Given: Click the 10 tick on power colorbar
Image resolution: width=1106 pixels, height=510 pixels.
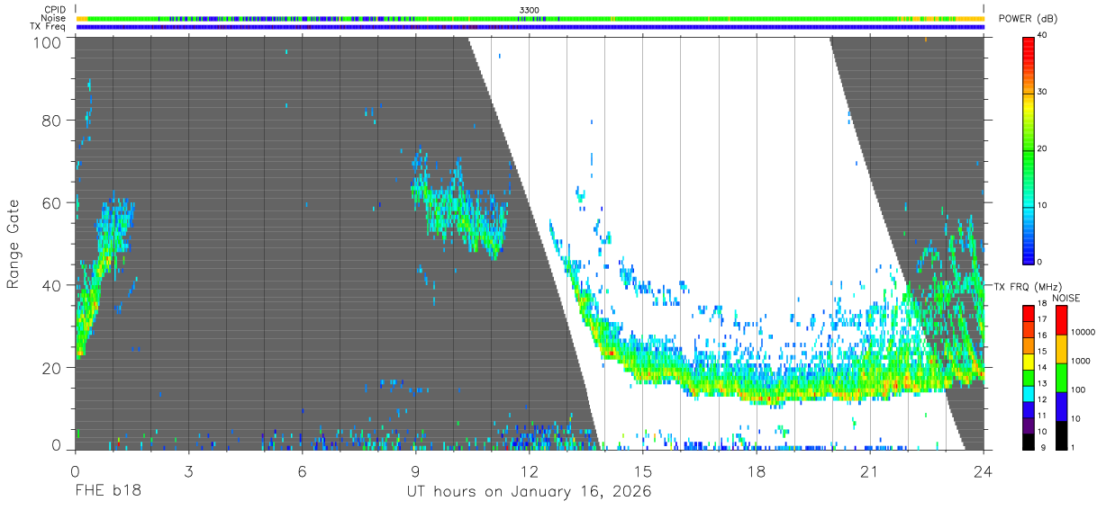Looking at the screenshot, I should [x=1042, y=205].
